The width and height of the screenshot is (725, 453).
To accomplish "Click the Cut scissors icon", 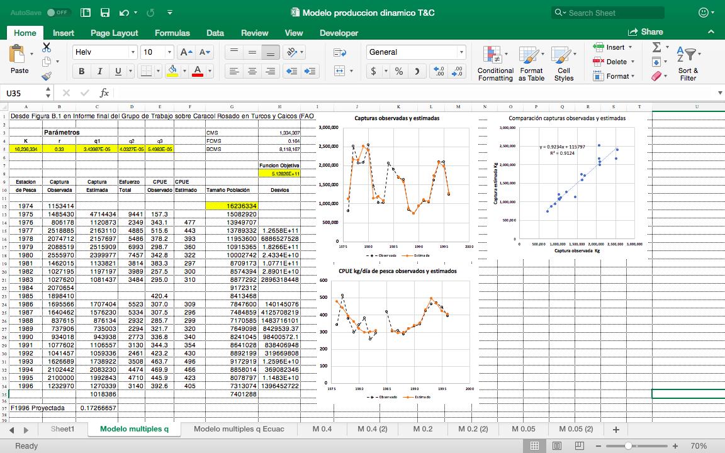I will pos(47,47).
